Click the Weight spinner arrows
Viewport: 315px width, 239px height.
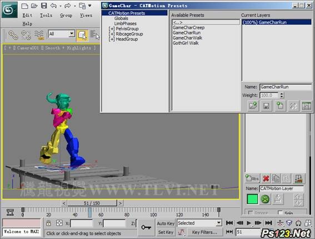(282, 95)
